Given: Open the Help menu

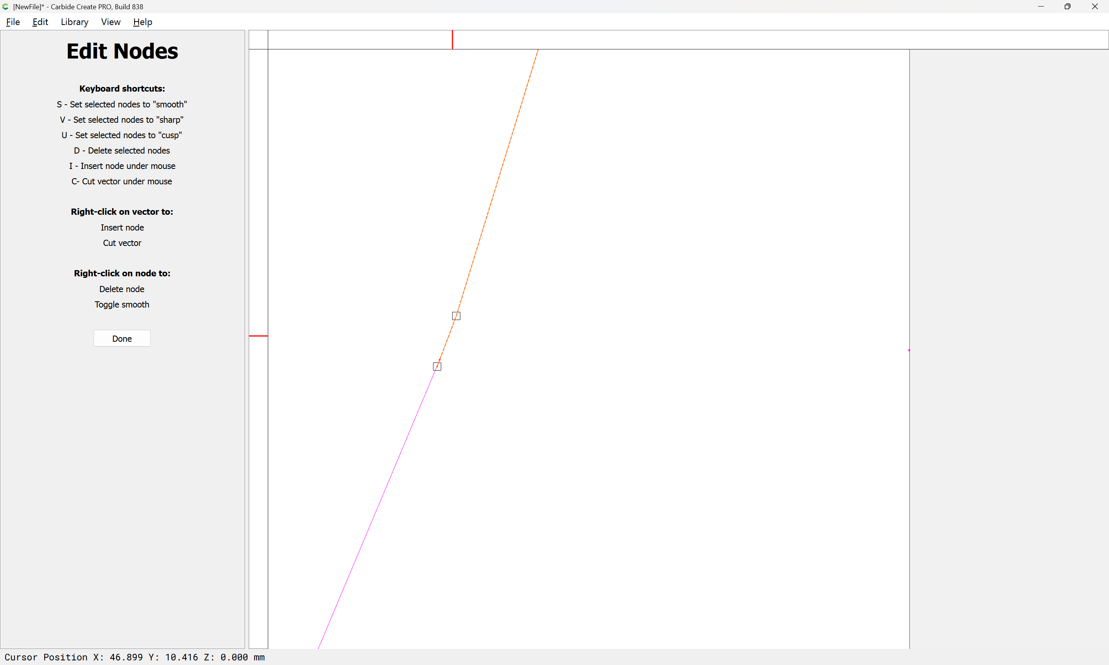Looking at the screenshot, I should click(x=142, y=22).
